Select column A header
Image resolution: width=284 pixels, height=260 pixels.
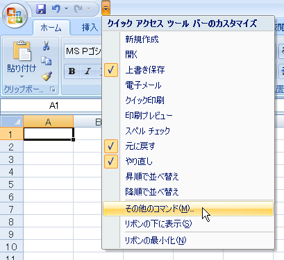coord(48,121)
